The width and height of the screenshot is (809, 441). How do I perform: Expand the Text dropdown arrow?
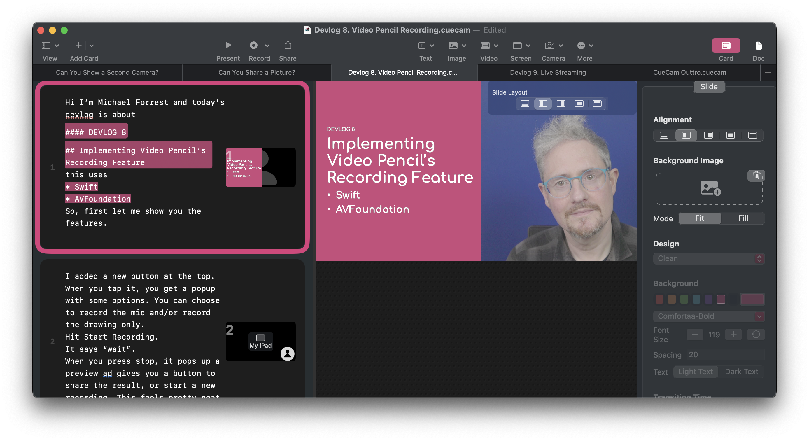pyautogui.click(x=432, y=45)
